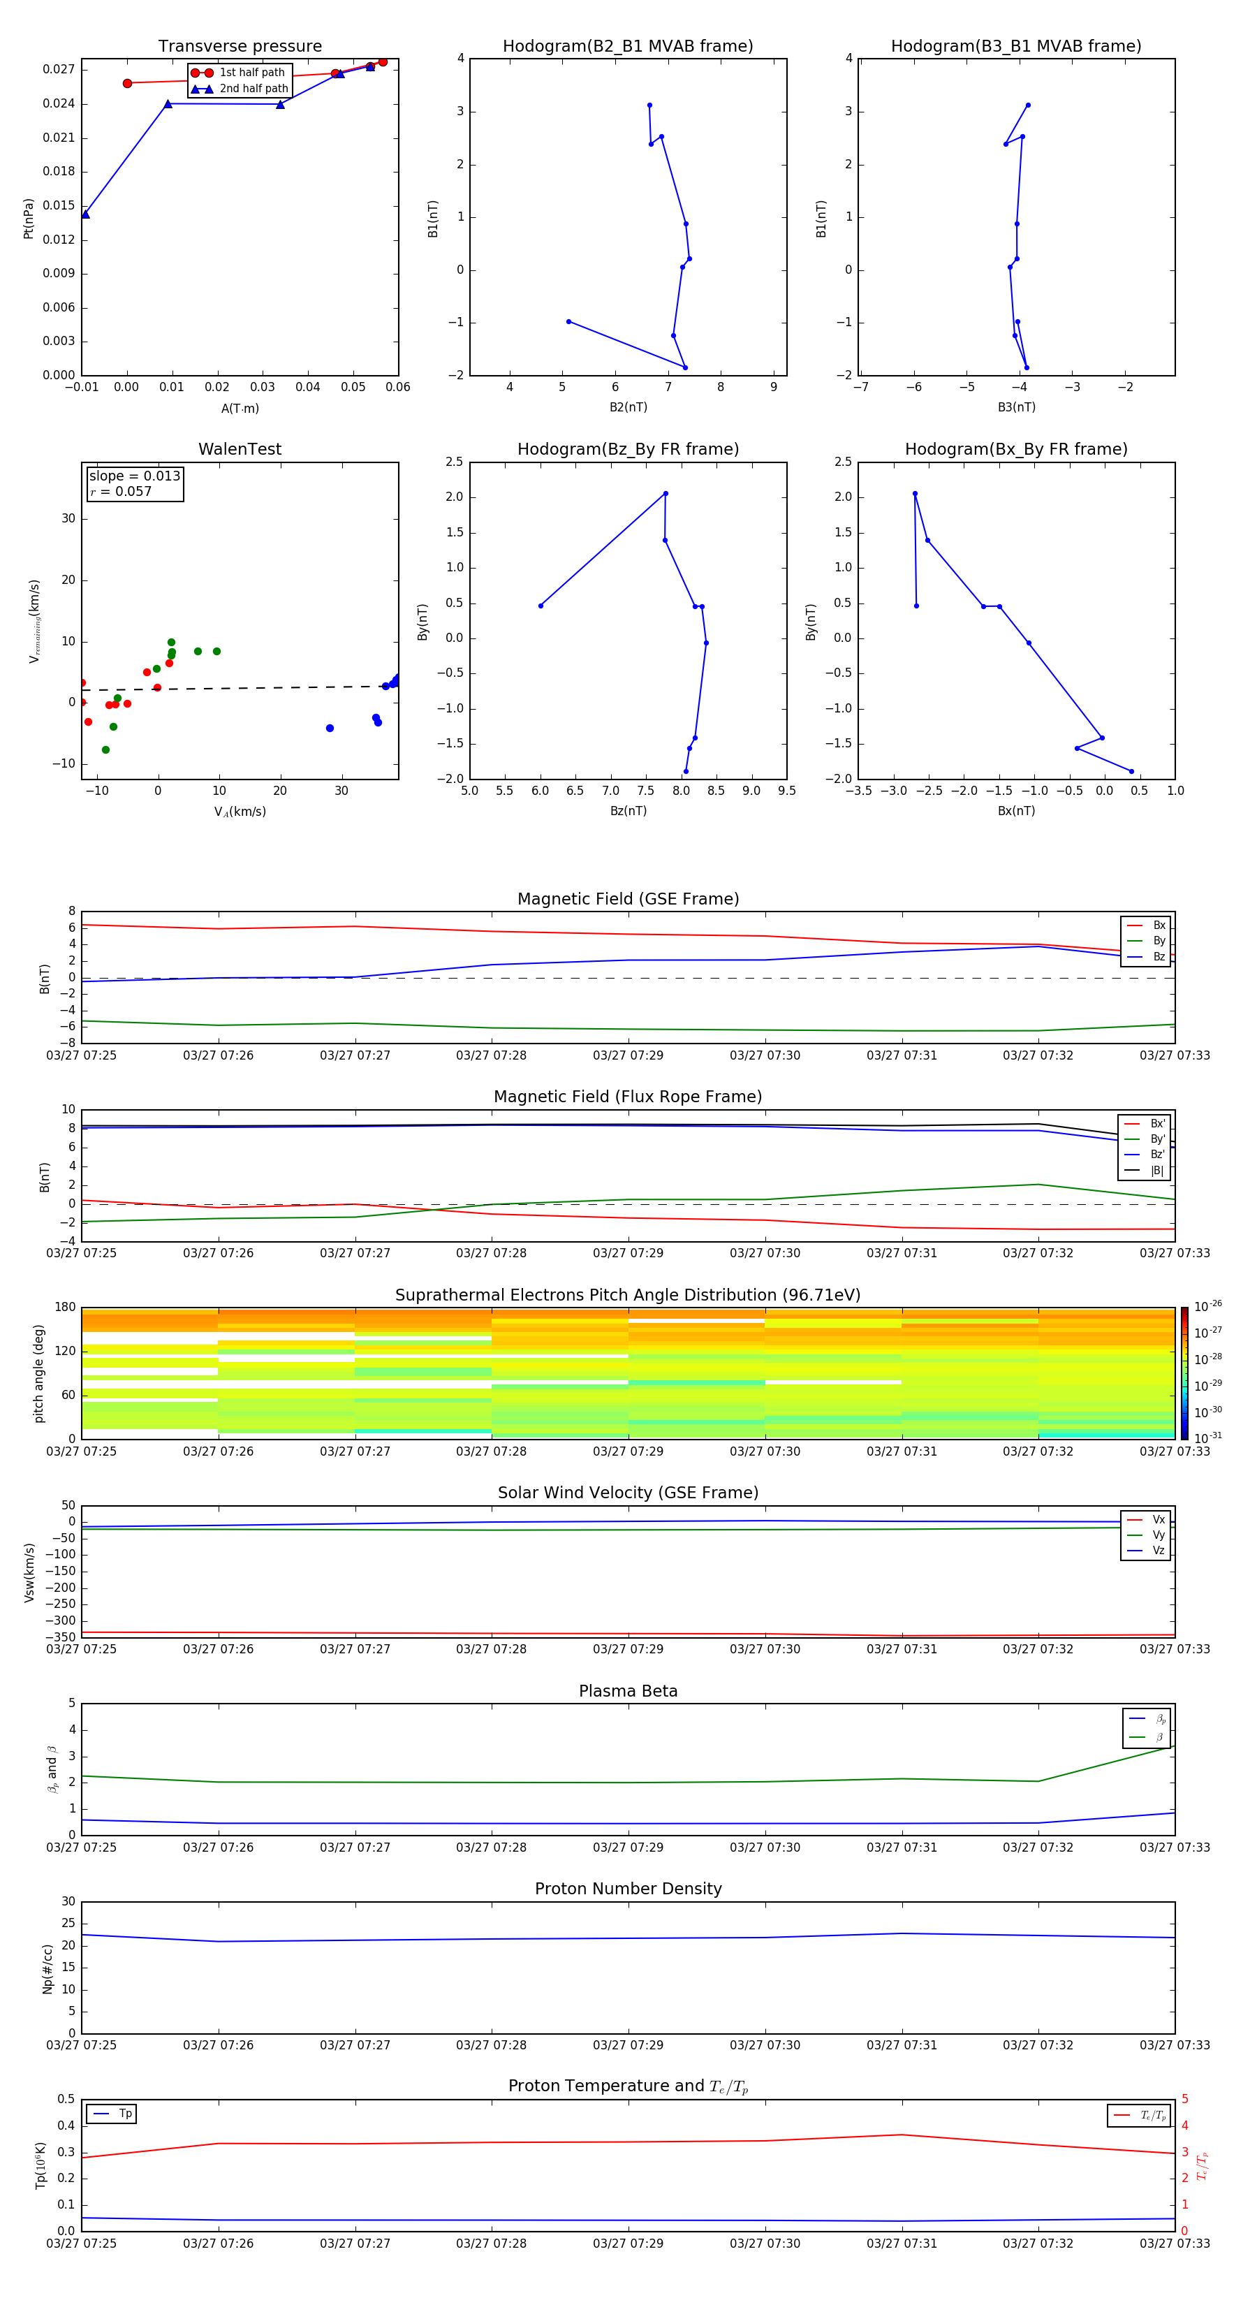Select the Bx legend entry in GSE field plot

1146,925
